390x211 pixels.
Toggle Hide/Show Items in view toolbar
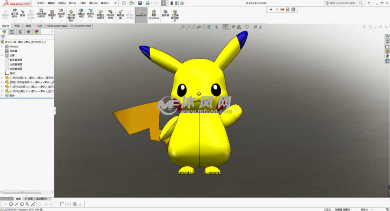tap(225, 27)
